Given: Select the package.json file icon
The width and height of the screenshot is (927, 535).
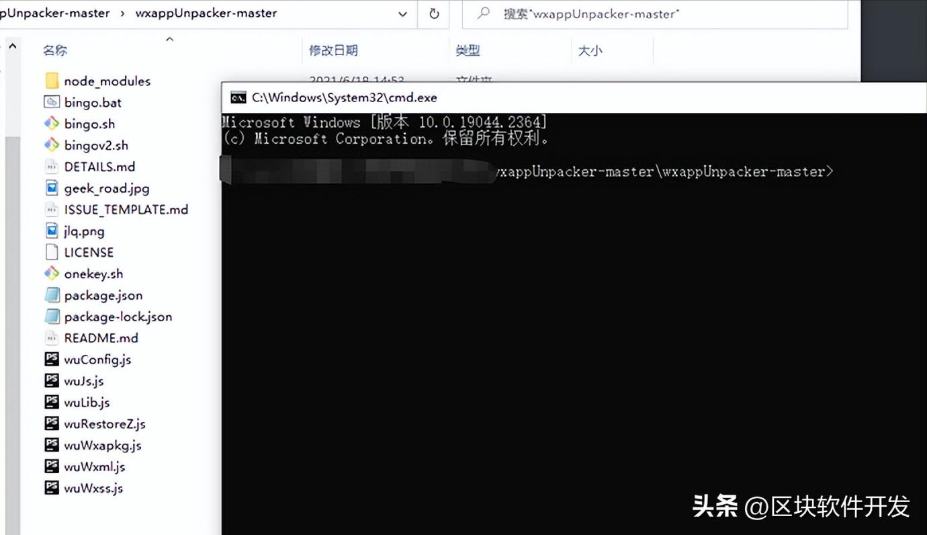Looking at the screenshot, I should (x=52, y=295).
